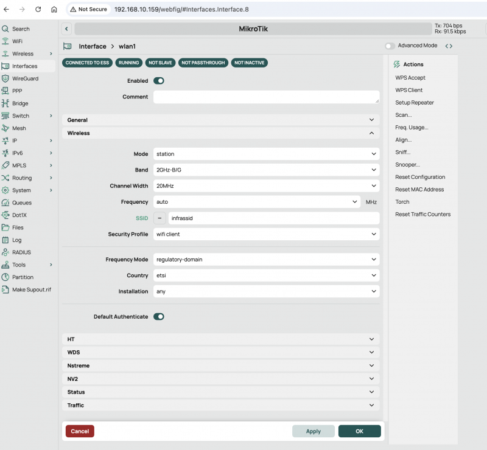Image resolution: width=487 pixels, height=450 pixels.
Task: Open the Log sidebar icon
Action: pyautogui.click(x=5, y=240)
